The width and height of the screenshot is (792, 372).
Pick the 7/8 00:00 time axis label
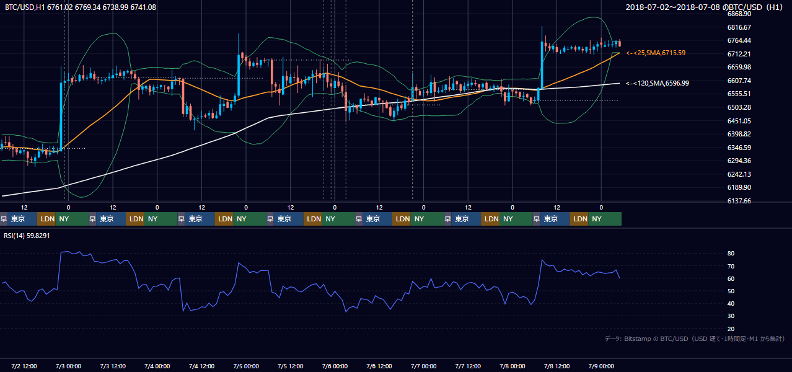tap(513, 366)
